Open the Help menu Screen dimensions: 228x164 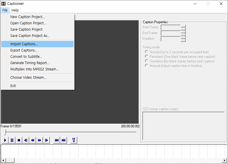15,10
